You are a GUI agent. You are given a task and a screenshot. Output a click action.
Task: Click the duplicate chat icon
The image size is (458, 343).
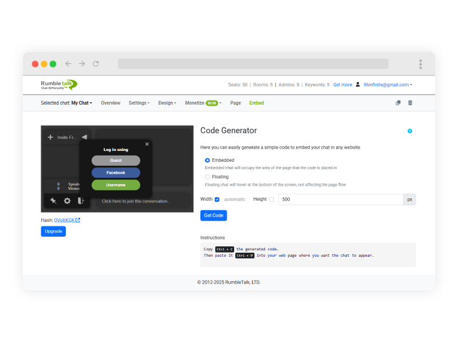click(x=398, y=103)
